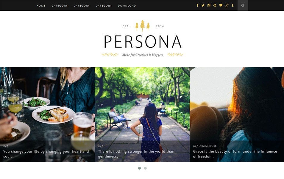This screenshot has height=179, width=284.
Task: Go to the Home menu item
Action: click(41, 6)
